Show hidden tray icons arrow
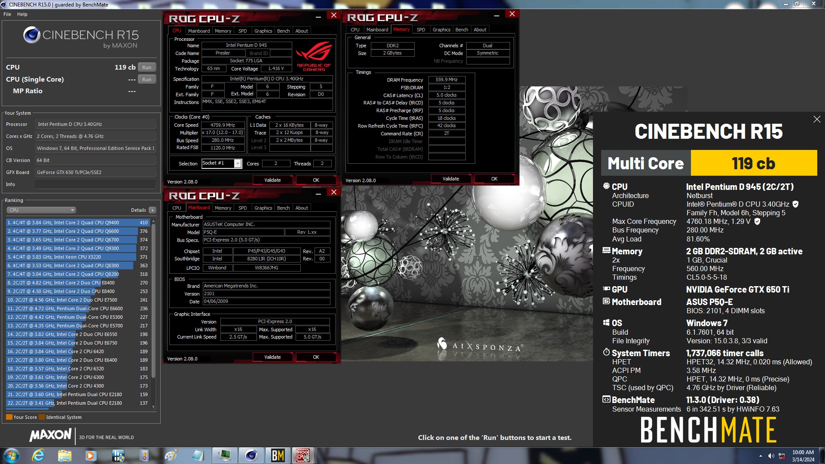The width and height of the screenshot is (825, 464). coord(761,456)
